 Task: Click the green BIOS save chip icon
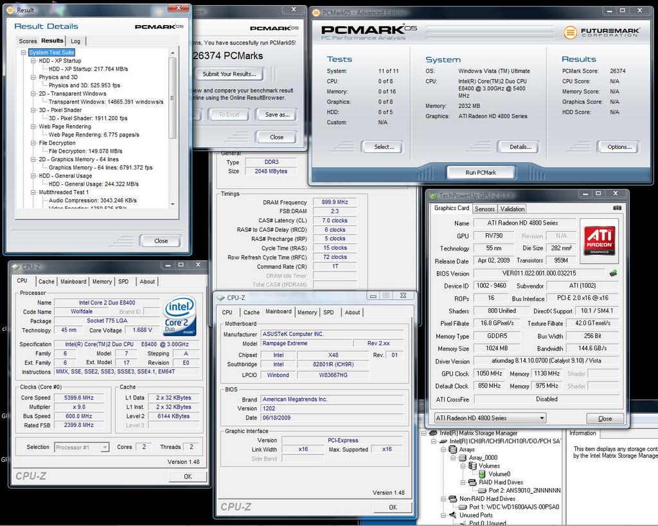click(613, 274)
